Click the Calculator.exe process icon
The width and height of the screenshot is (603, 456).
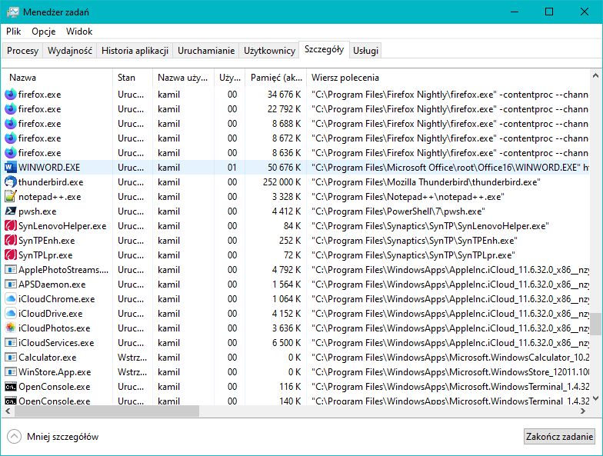point(11,357)
